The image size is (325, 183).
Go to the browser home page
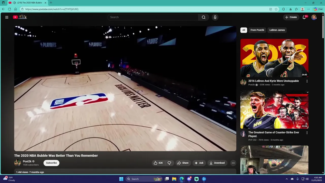tap(15, 9)
